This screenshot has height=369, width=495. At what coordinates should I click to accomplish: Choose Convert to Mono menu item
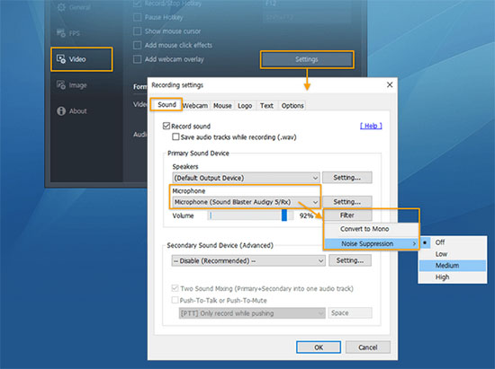(371, 229)
